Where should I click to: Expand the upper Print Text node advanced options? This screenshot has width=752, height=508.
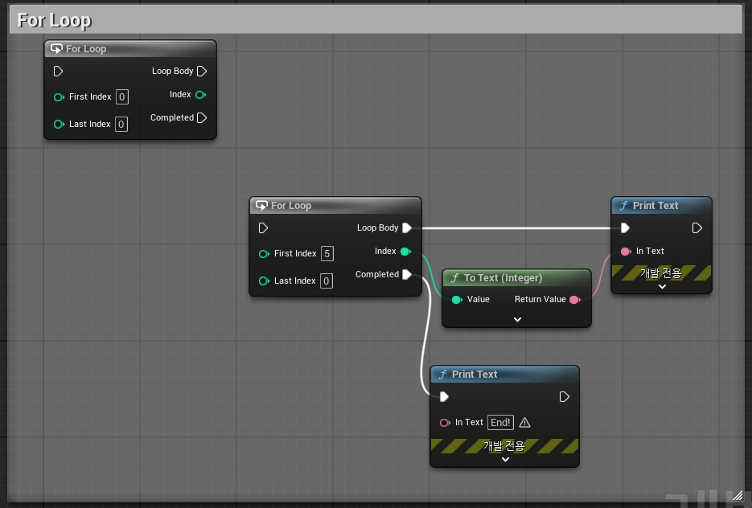[x=662, y=287]
